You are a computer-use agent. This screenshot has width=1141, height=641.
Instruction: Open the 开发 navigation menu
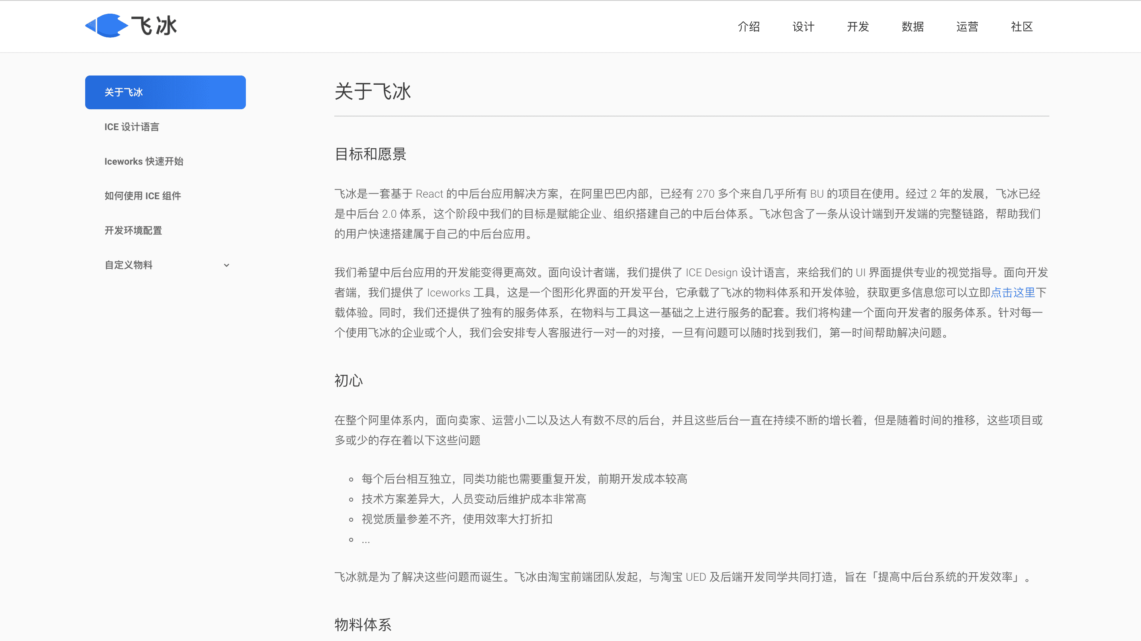pos(858,27)
